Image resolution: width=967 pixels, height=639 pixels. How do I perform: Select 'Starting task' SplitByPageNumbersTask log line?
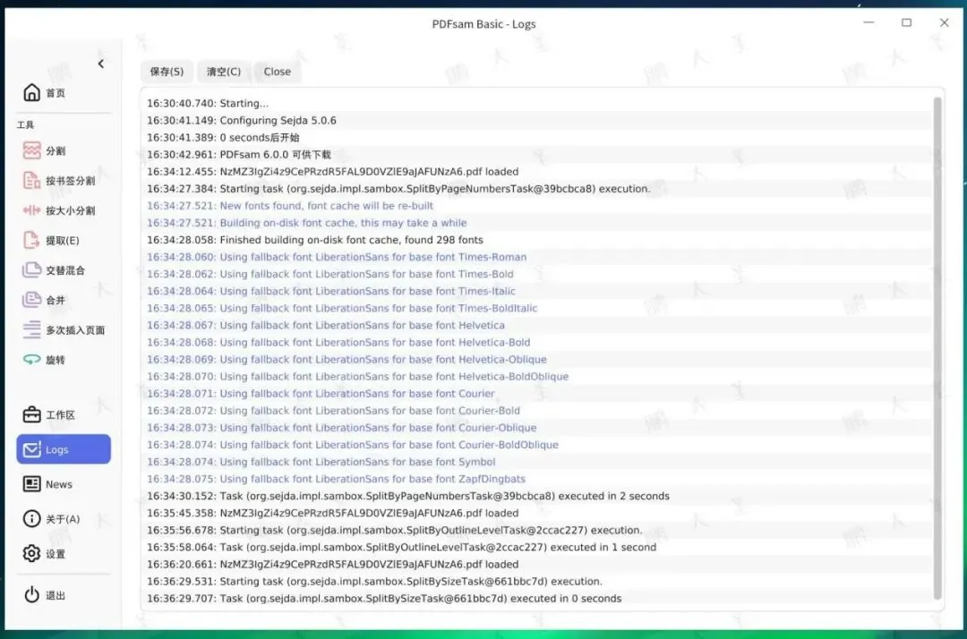(x=536, y=189)
